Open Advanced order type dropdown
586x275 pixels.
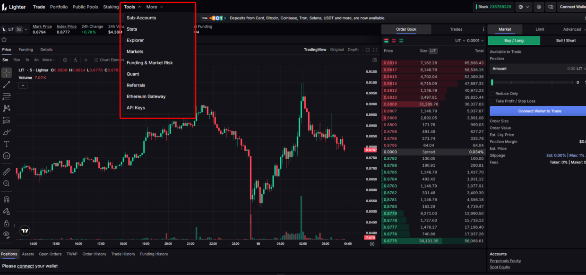coord(574,29)
